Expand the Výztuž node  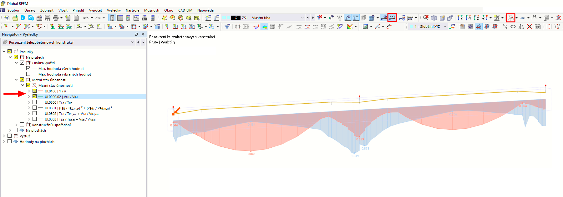coord(4,136)
